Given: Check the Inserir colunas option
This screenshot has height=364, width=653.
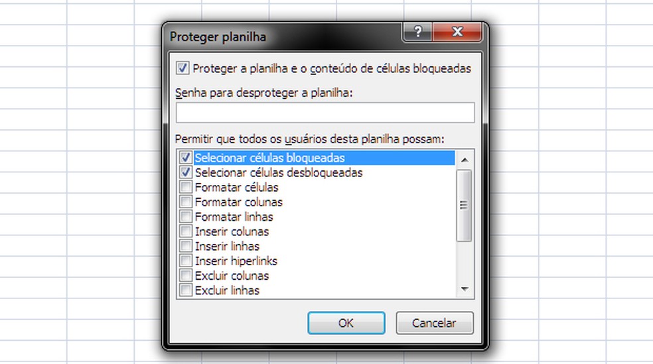Looking at the screenshot, I should (186, 232).
